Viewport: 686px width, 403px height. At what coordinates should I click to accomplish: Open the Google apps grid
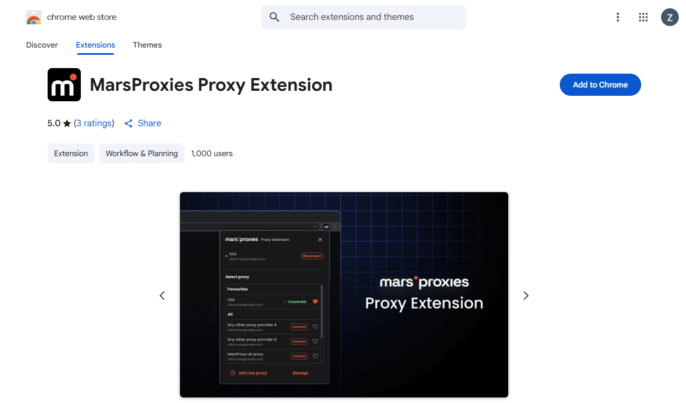click(x=643, y=17)
